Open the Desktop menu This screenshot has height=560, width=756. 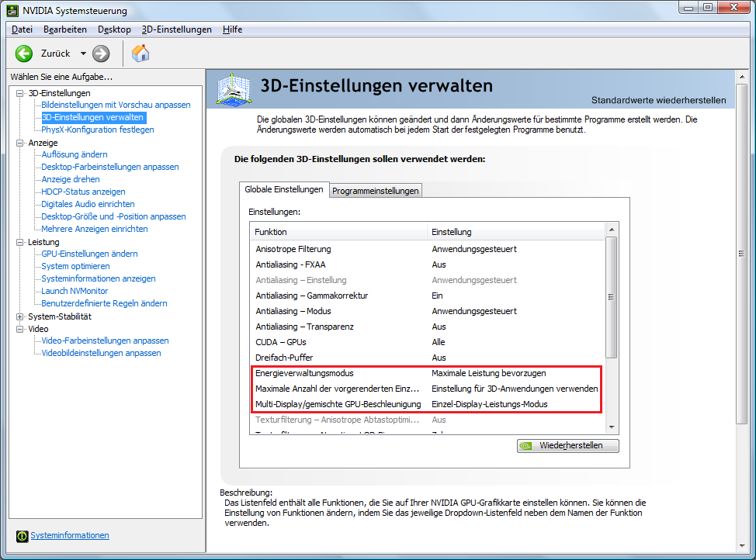(114, 29)
